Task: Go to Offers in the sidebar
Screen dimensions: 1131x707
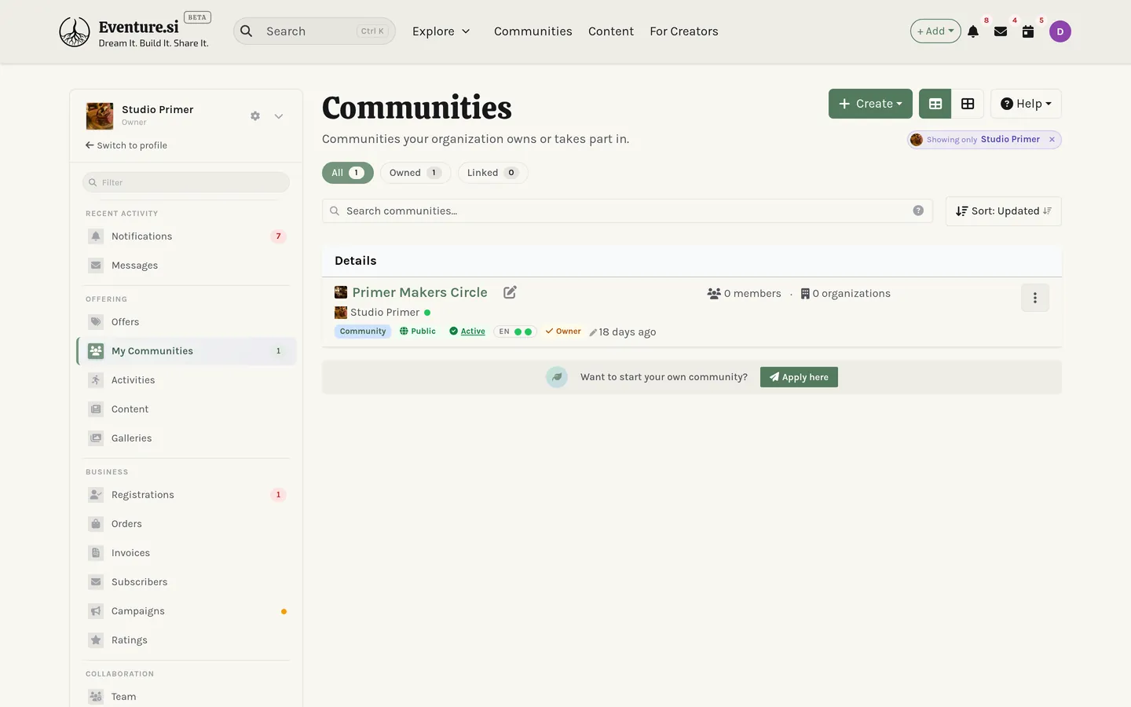Action: click(186, 322)
